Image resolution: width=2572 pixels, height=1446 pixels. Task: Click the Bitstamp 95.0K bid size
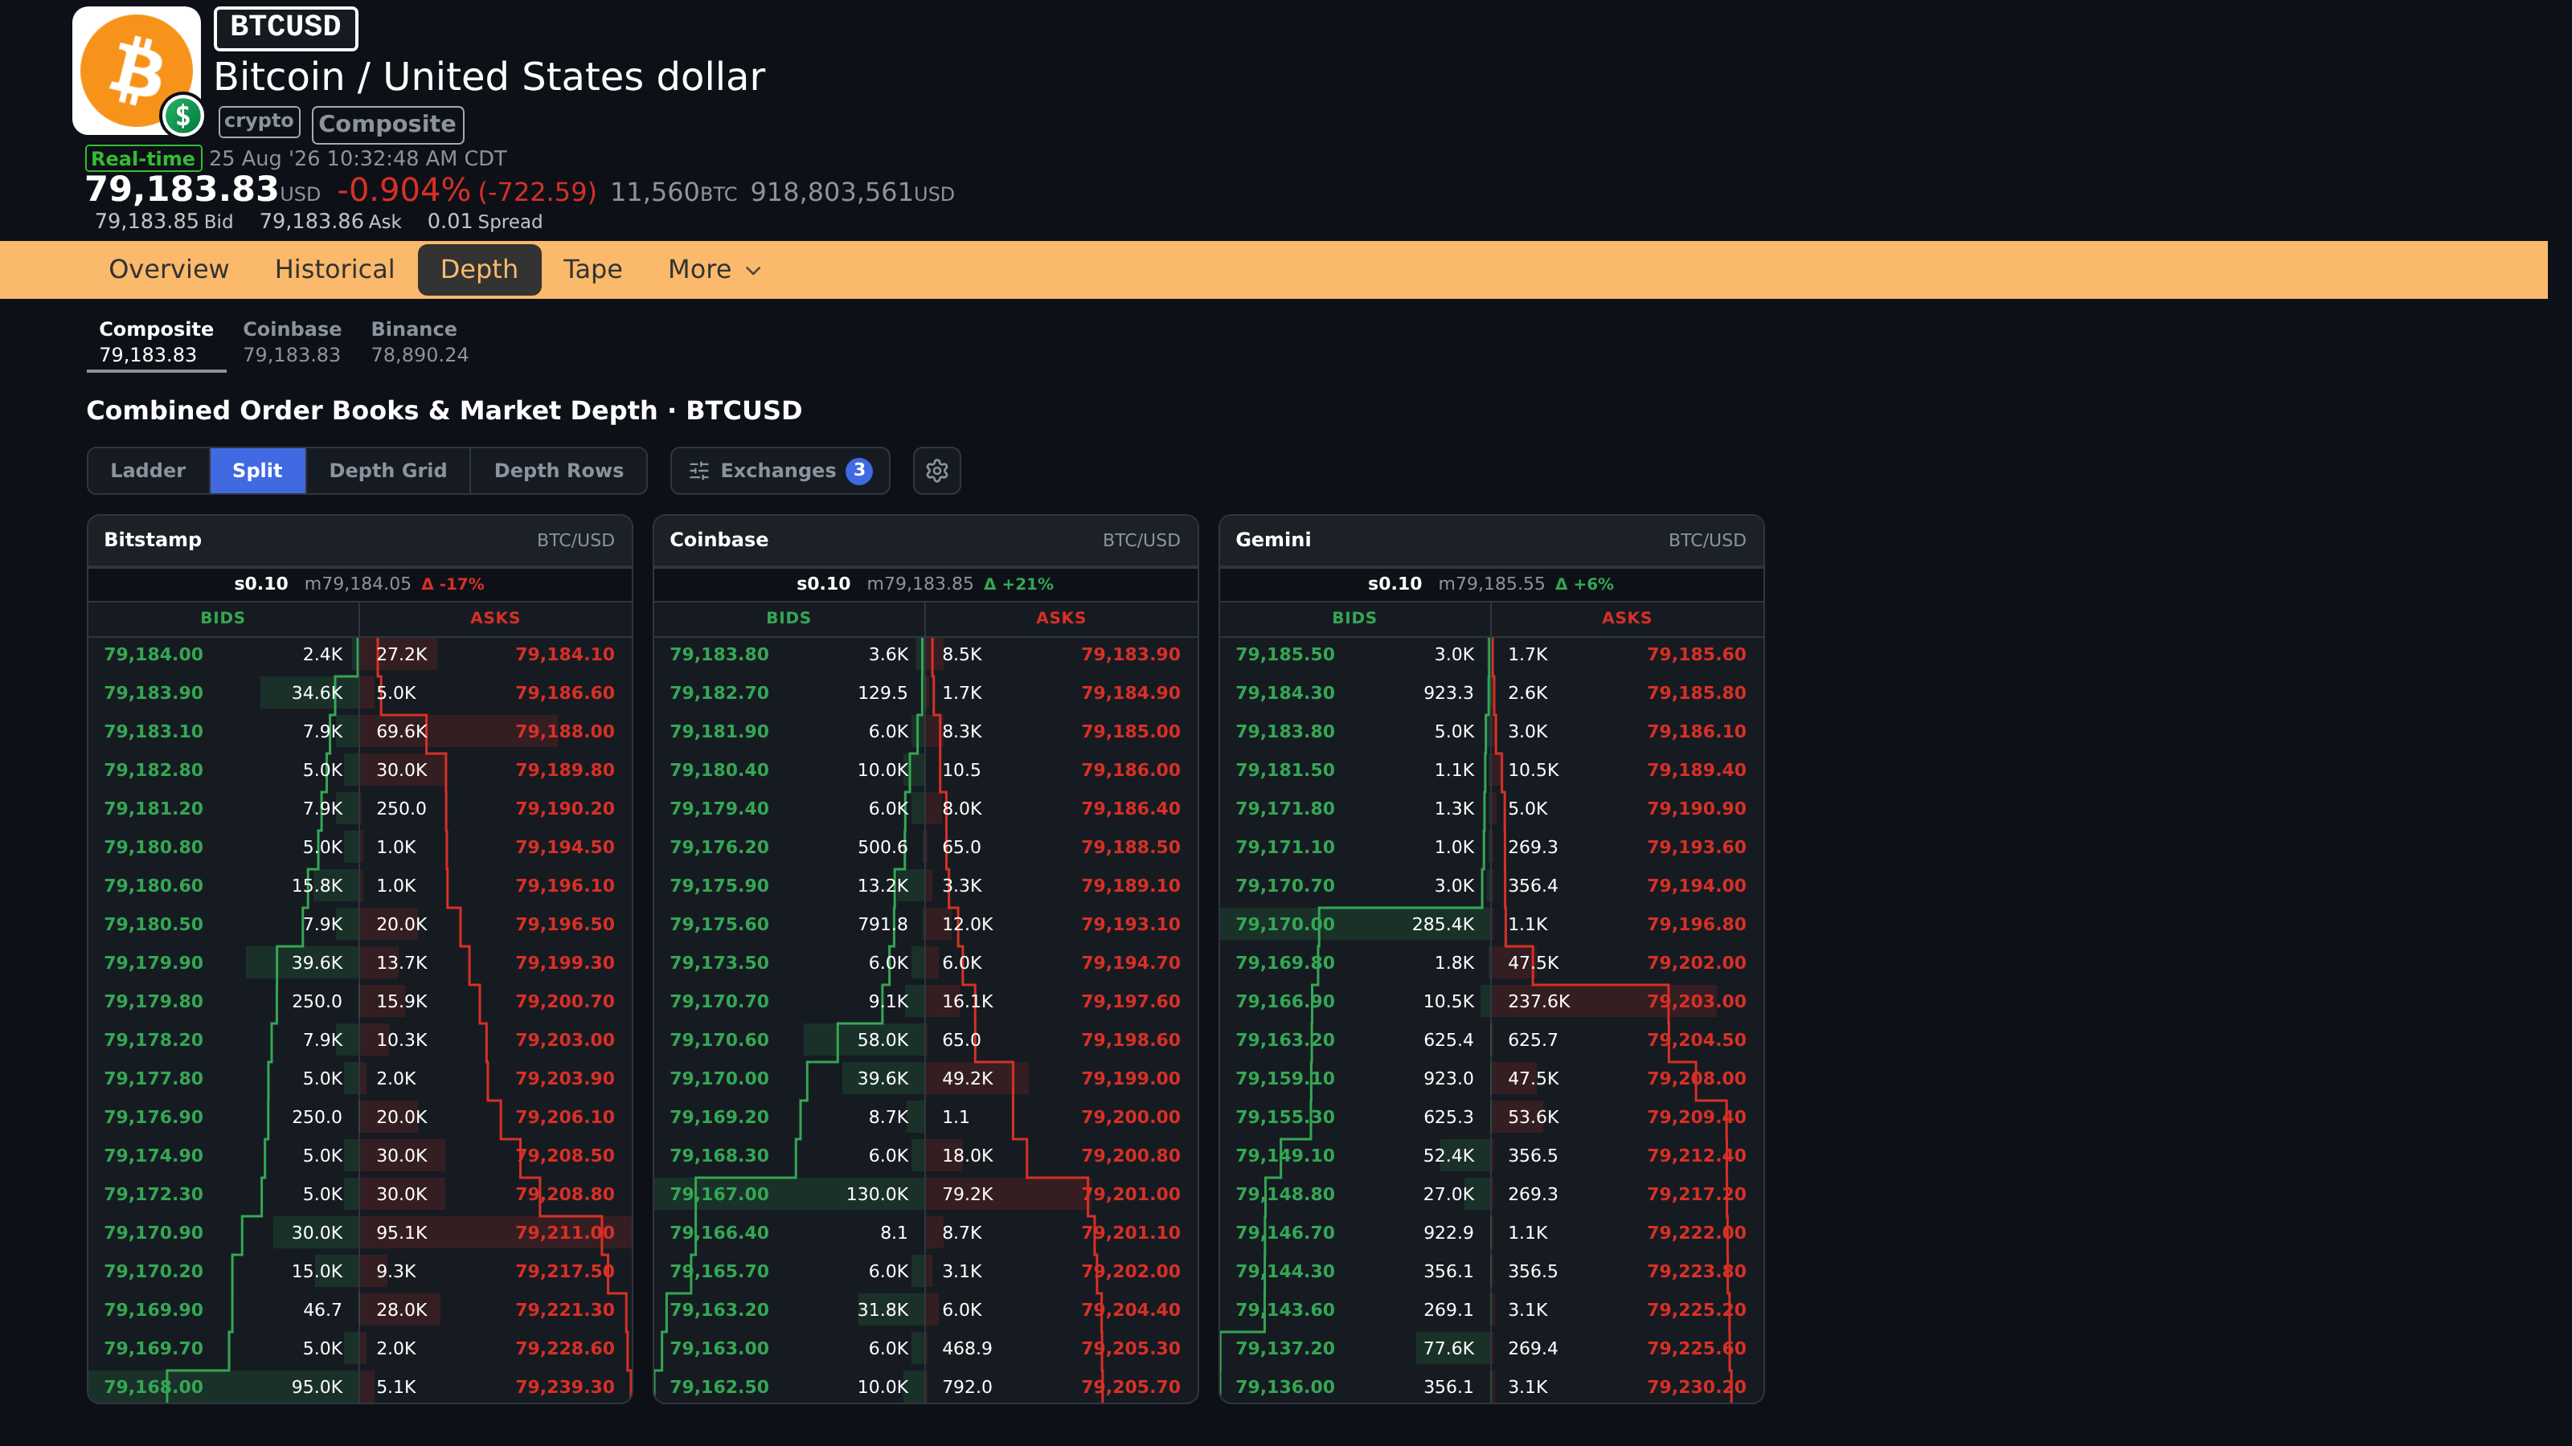click(x=317, y=1387)
